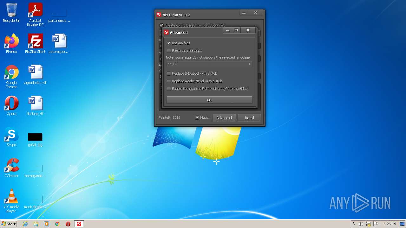The width and height of the screenshot is (406, 228).
Task: Open Windows Explorer folder in the taskbar
Action: pyautogui.click(x=36, y=224)
